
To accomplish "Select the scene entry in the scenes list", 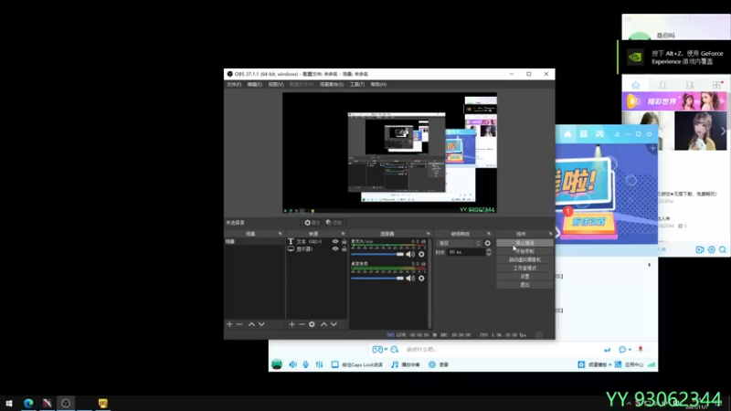I will pyautogui.click(x=255, y=241).
